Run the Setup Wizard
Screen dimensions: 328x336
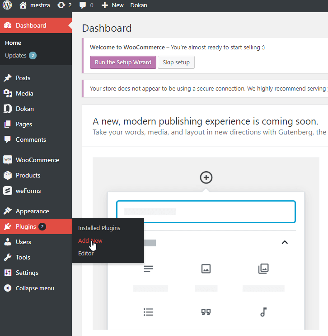pyautogui.click(x=123, y=62)
